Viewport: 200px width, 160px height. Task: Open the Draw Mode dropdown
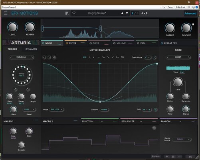[148, 58]
